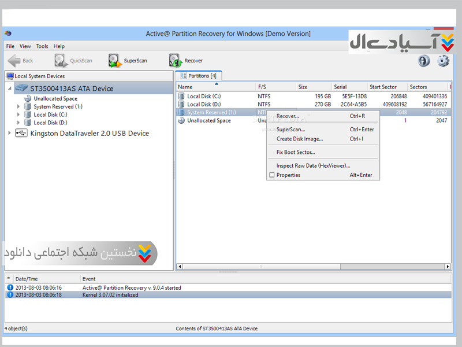Click the QuickScan toolbar icon

point(62,60)
